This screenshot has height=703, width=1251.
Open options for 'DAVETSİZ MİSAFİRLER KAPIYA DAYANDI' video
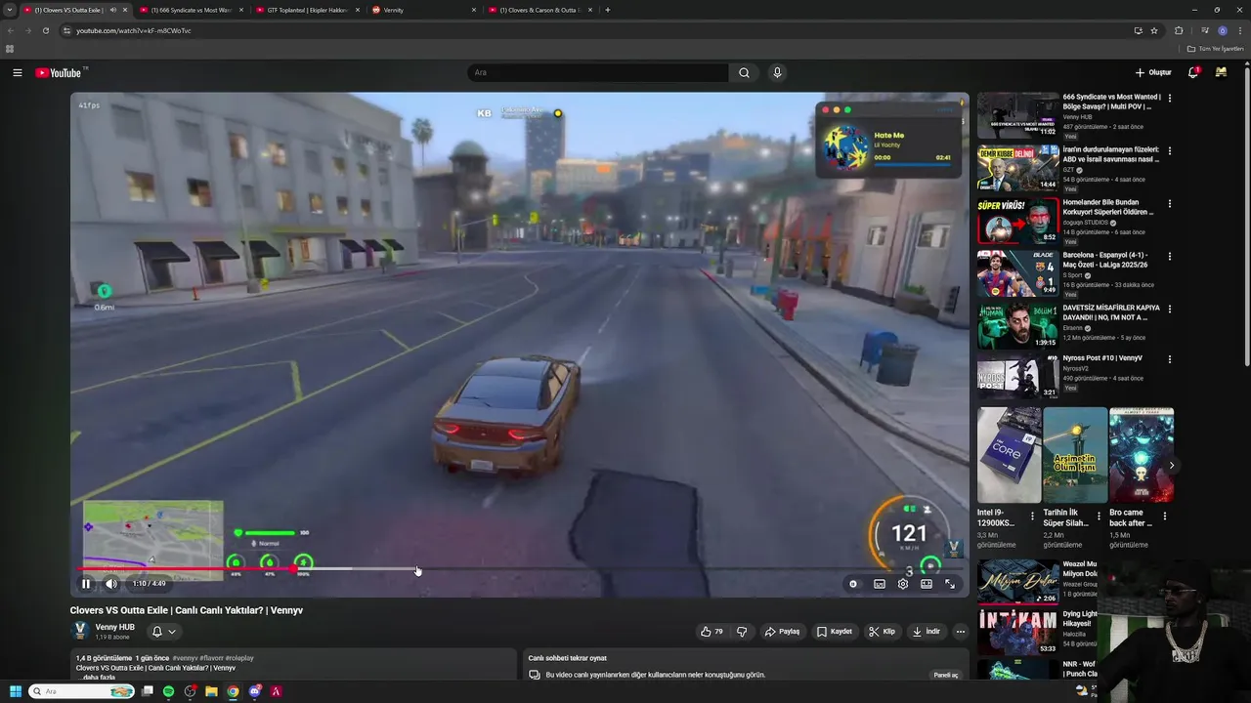click(1169, 310)
